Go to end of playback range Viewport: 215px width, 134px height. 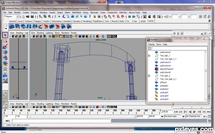[x=209, y=112]
